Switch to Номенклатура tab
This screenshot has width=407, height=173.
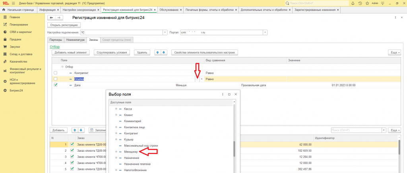(x=75, y=40)
